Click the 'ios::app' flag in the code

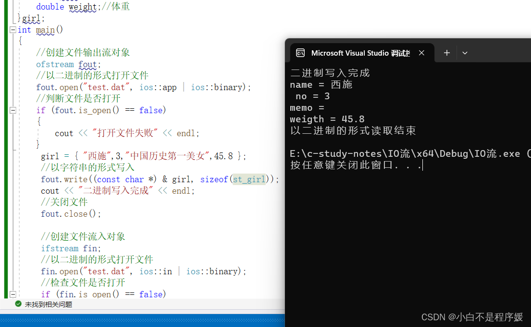(x=158, y=87)
